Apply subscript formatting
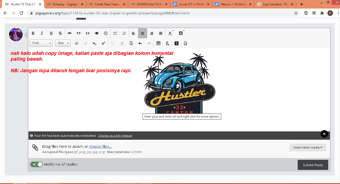Viewport: 340px width, 184px height. coord(95,43)
